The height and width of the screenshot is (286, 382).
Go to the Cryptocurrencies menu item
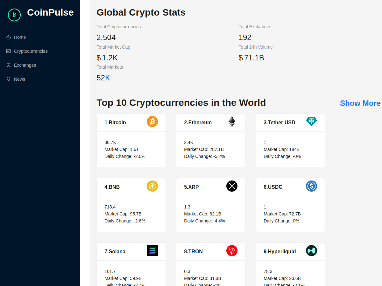click(40, 51)
